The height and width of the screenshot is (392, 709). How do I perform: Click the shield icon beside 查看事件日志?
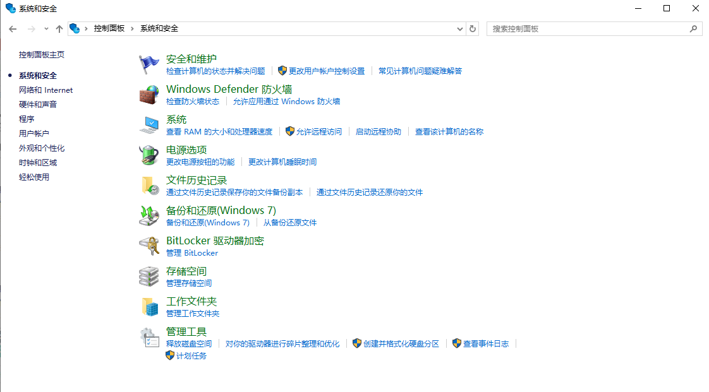457,343
